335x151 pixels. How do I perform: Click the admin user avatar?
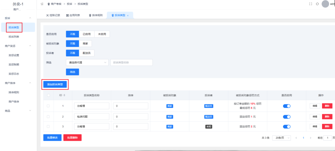coord(325,4)
